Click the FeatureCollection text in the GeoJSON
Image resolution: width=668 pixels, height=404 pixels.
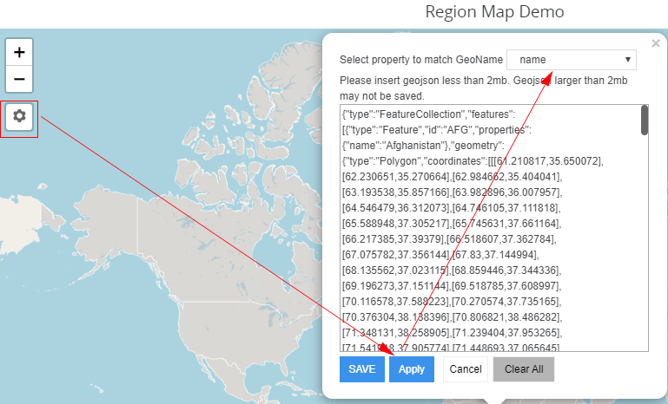point(423,114)
